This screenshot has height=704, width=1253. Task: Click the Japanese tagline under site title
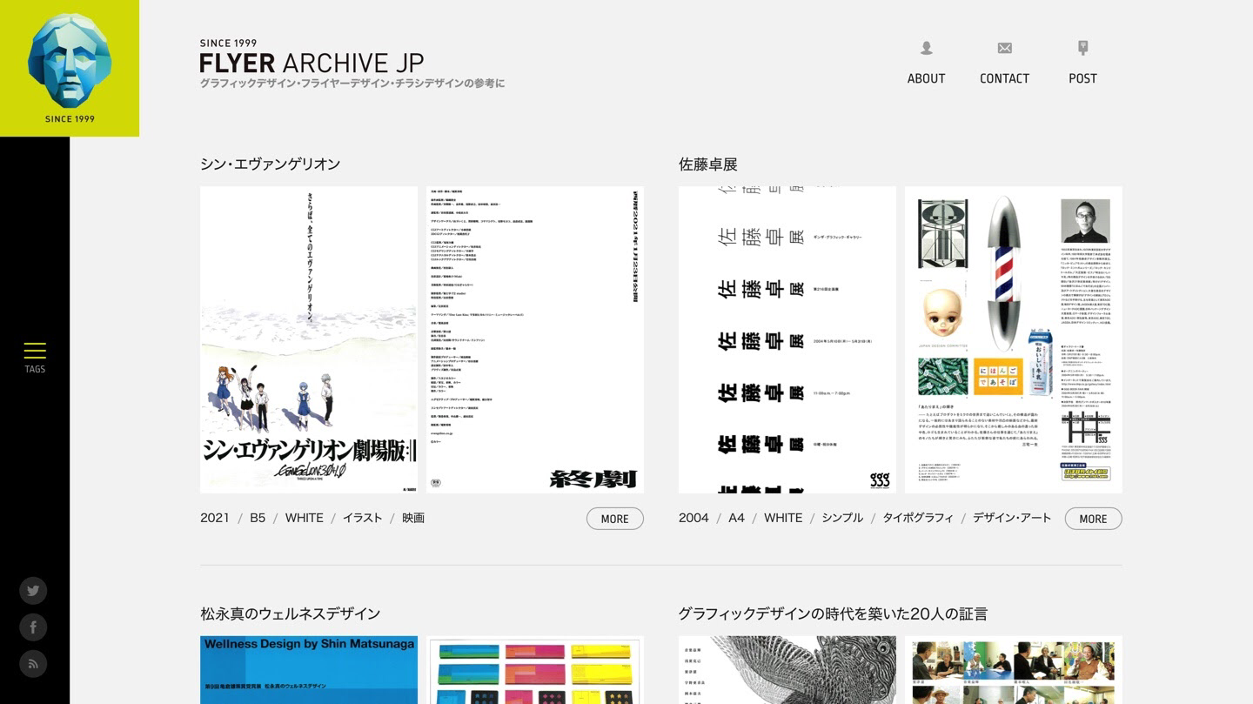point(352,84)
